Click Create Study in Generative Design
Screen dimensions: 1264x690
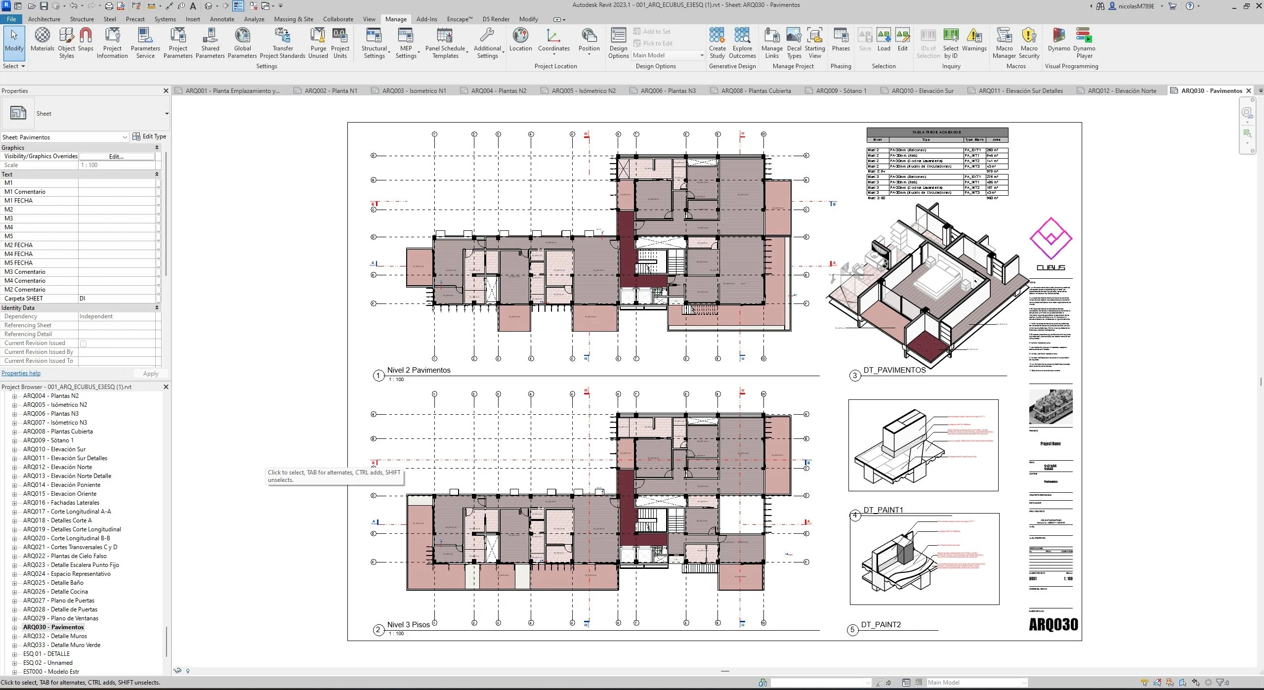[x=717, y=43]
